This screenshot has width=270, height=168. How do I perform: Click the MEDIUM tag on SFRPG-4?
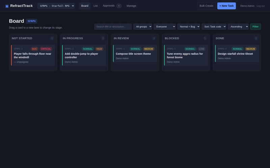pos(250,49)
